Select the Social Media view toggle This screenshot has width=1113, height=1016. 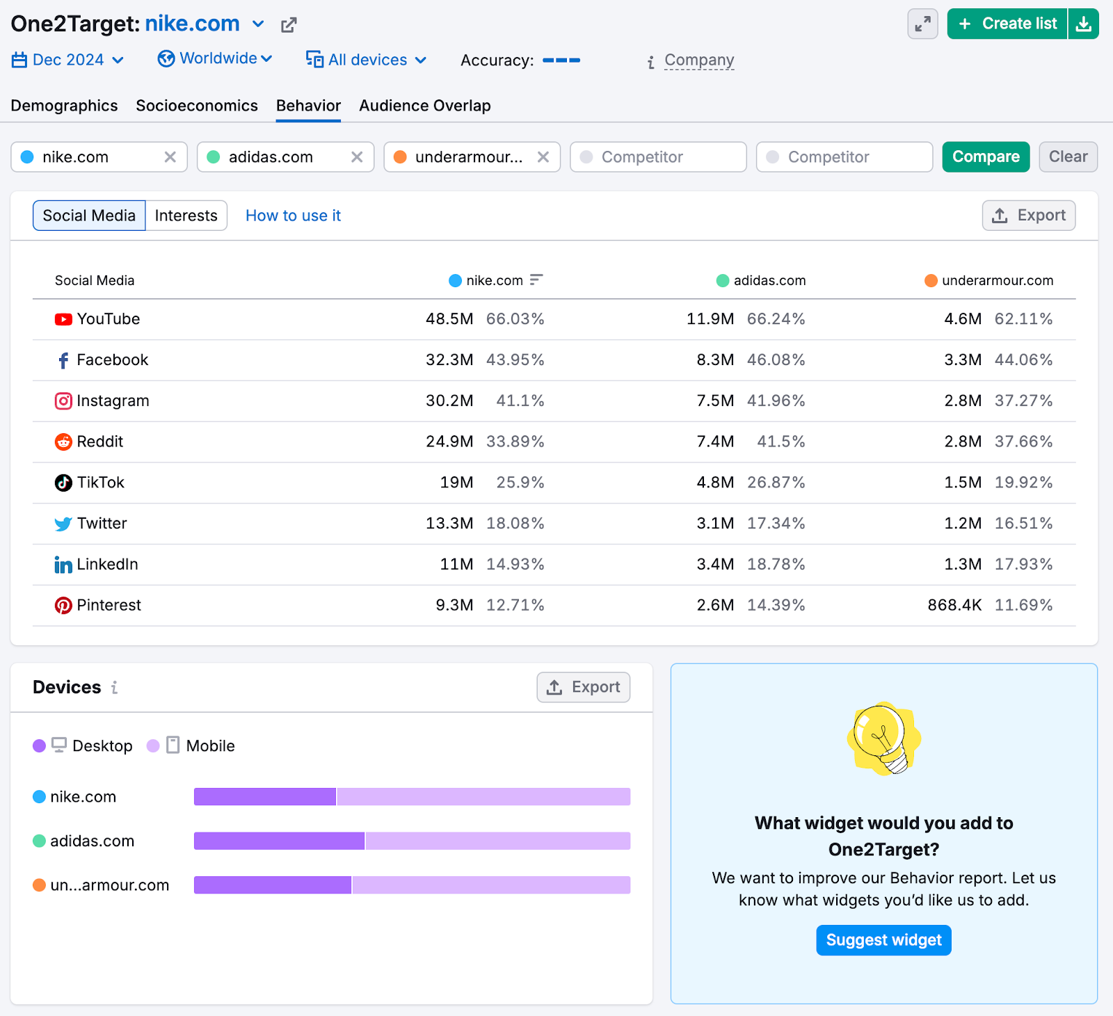click(x=89, y=216)
